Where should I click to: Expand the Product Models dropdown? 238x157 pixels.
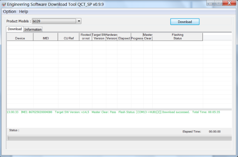coord(79,21)
